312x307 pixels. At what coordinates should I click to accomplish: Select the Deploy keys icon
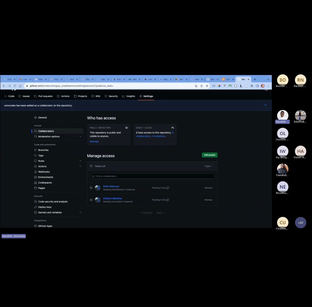[35, 207]
